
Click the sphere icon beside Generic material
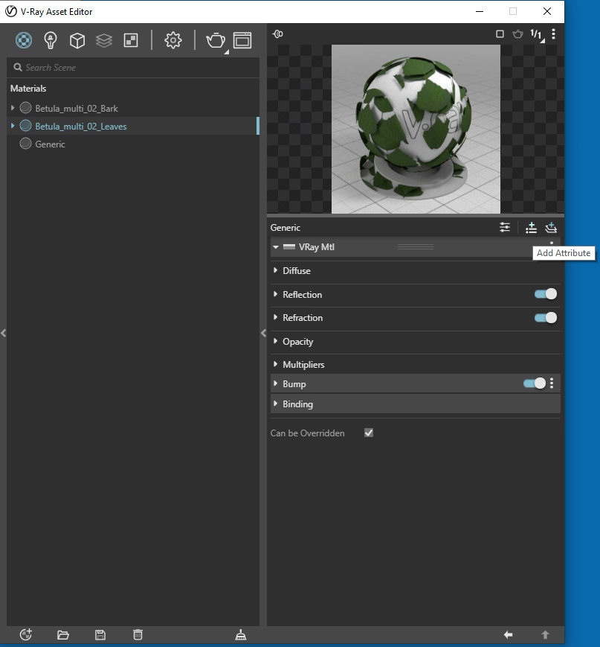click(x=25, y=144)
